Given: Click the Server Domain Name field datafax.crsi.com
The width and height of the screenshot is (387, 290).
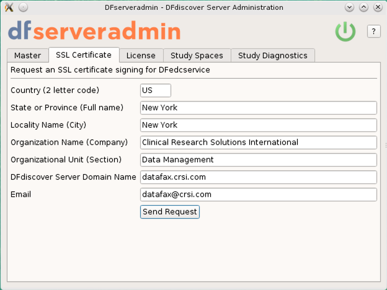Looking at the screenshot, I should pos(259,177).
